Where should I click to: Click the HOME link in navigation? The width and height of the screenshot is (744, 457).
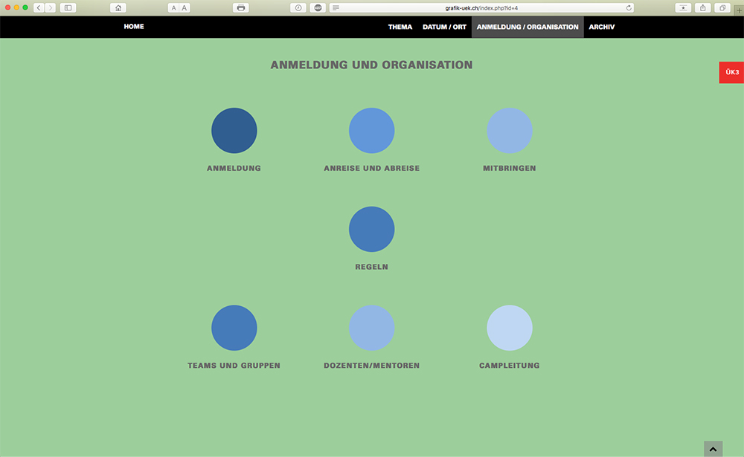(x=134, y=27)
